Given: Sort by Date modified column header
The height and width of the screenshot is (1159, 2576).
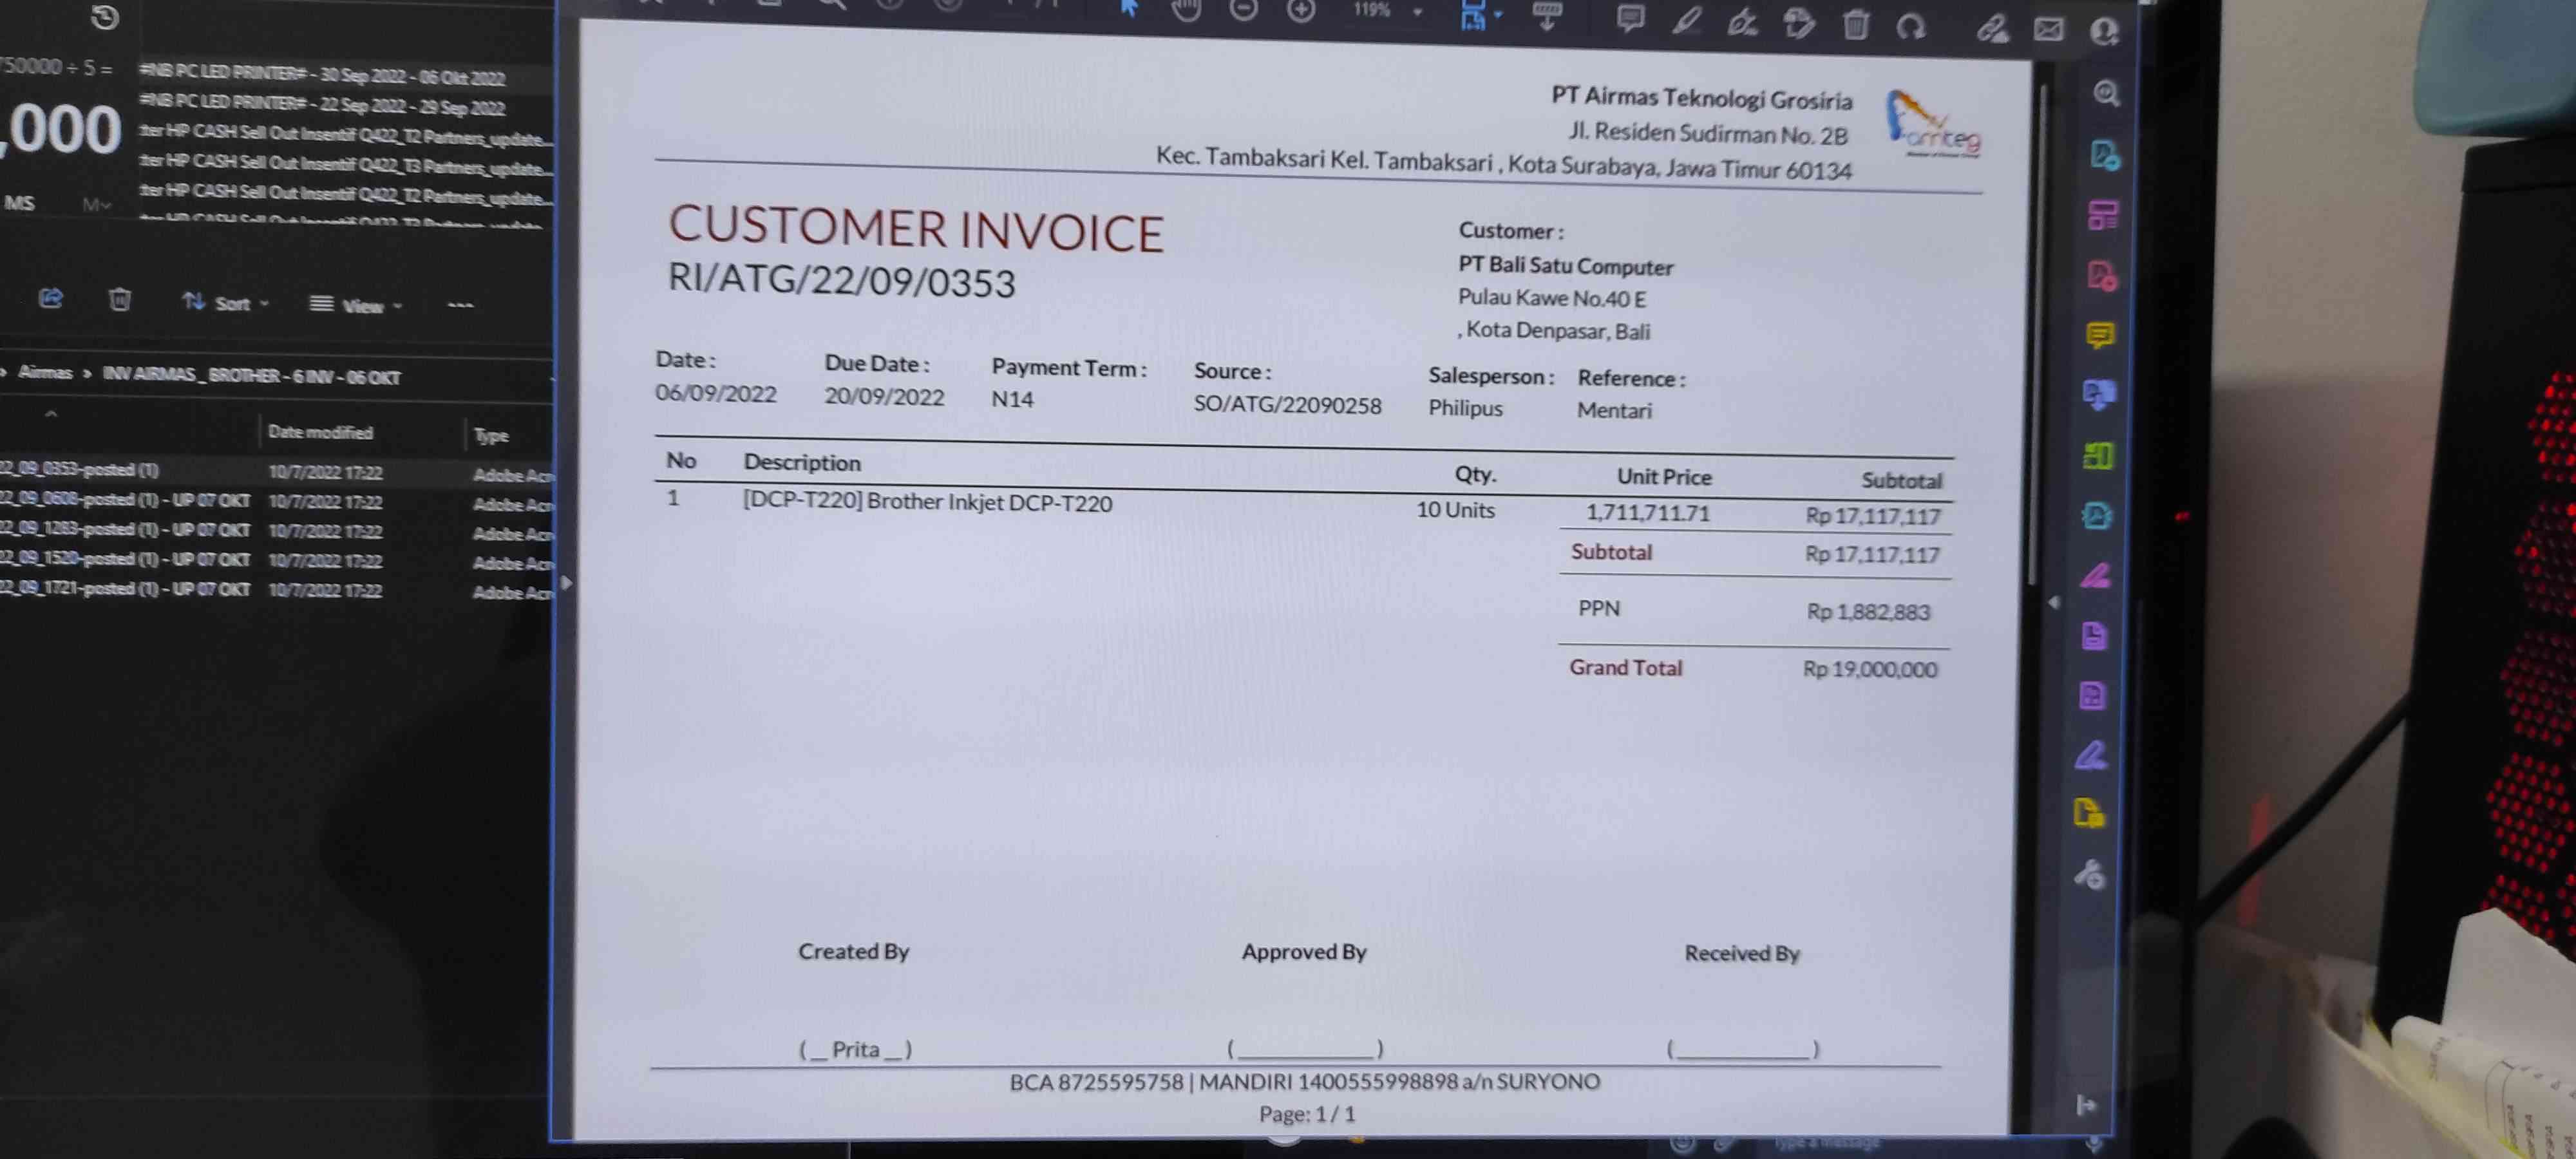Looking at the screenshot, I should tap(320, 432).
